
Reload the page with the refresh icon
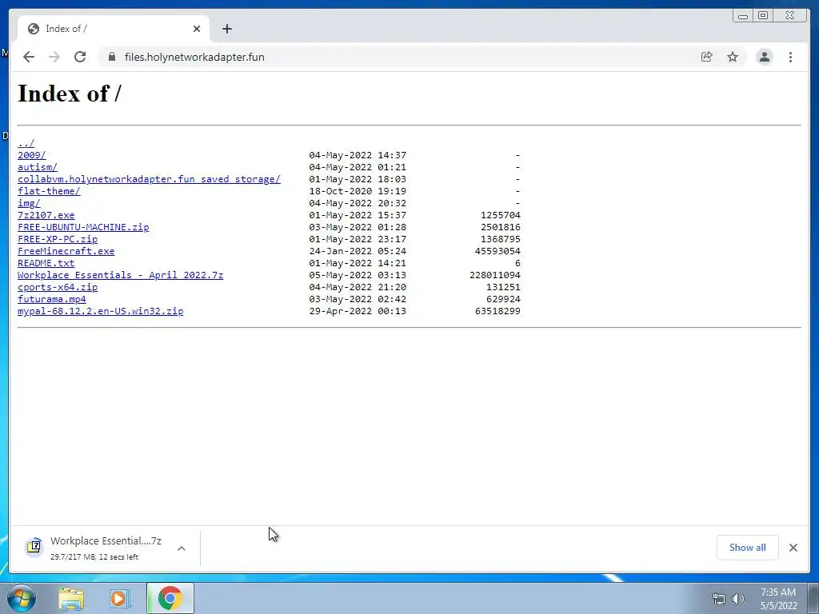pyautogui.click(x=80, y=57)
